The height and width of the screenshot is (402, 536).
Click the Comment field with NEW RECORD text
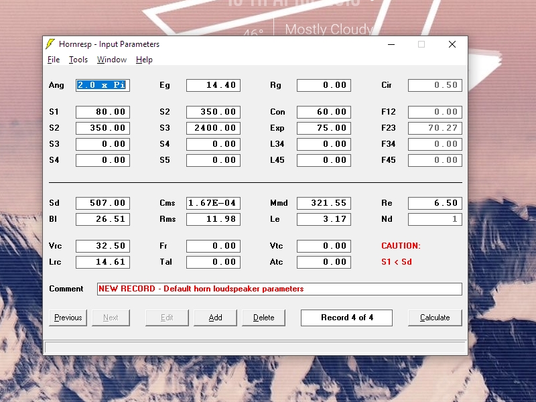pyautogui.click(x=279, y=289)
